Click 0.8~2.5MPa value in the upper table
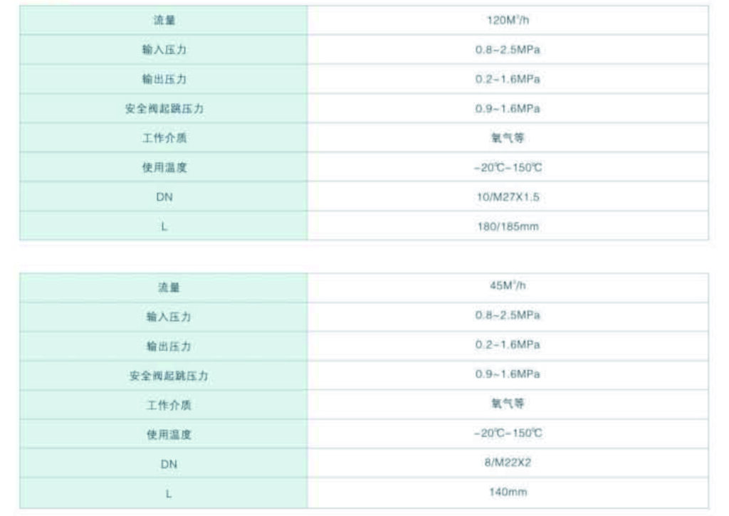This screenshot has width=729, height=516. (x=508, y=51)
